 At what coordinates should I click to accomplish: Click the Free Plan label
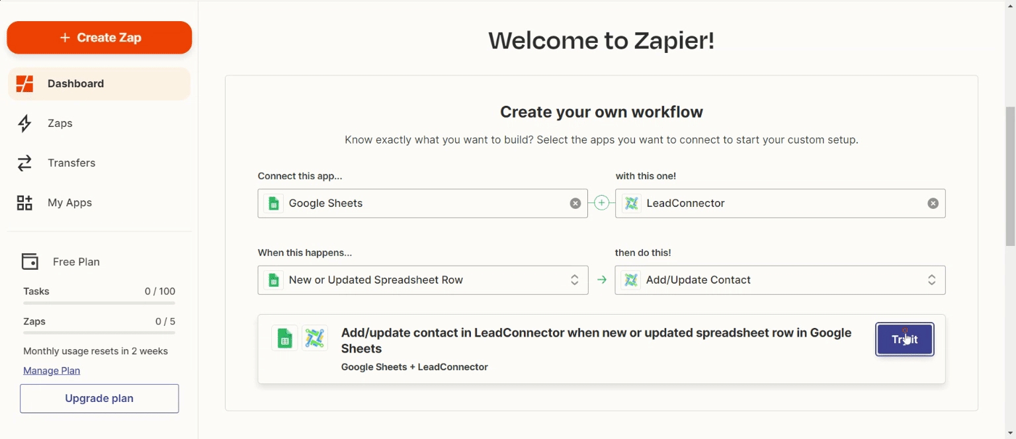(76, 262)
